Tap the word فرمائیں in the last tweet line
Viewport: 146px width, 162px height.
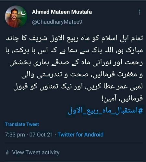tap(132, 99)
